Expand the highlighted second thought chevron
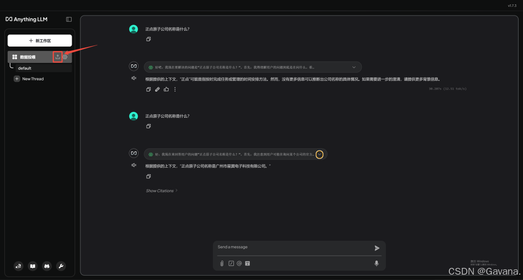 click(x=320, y=155)
